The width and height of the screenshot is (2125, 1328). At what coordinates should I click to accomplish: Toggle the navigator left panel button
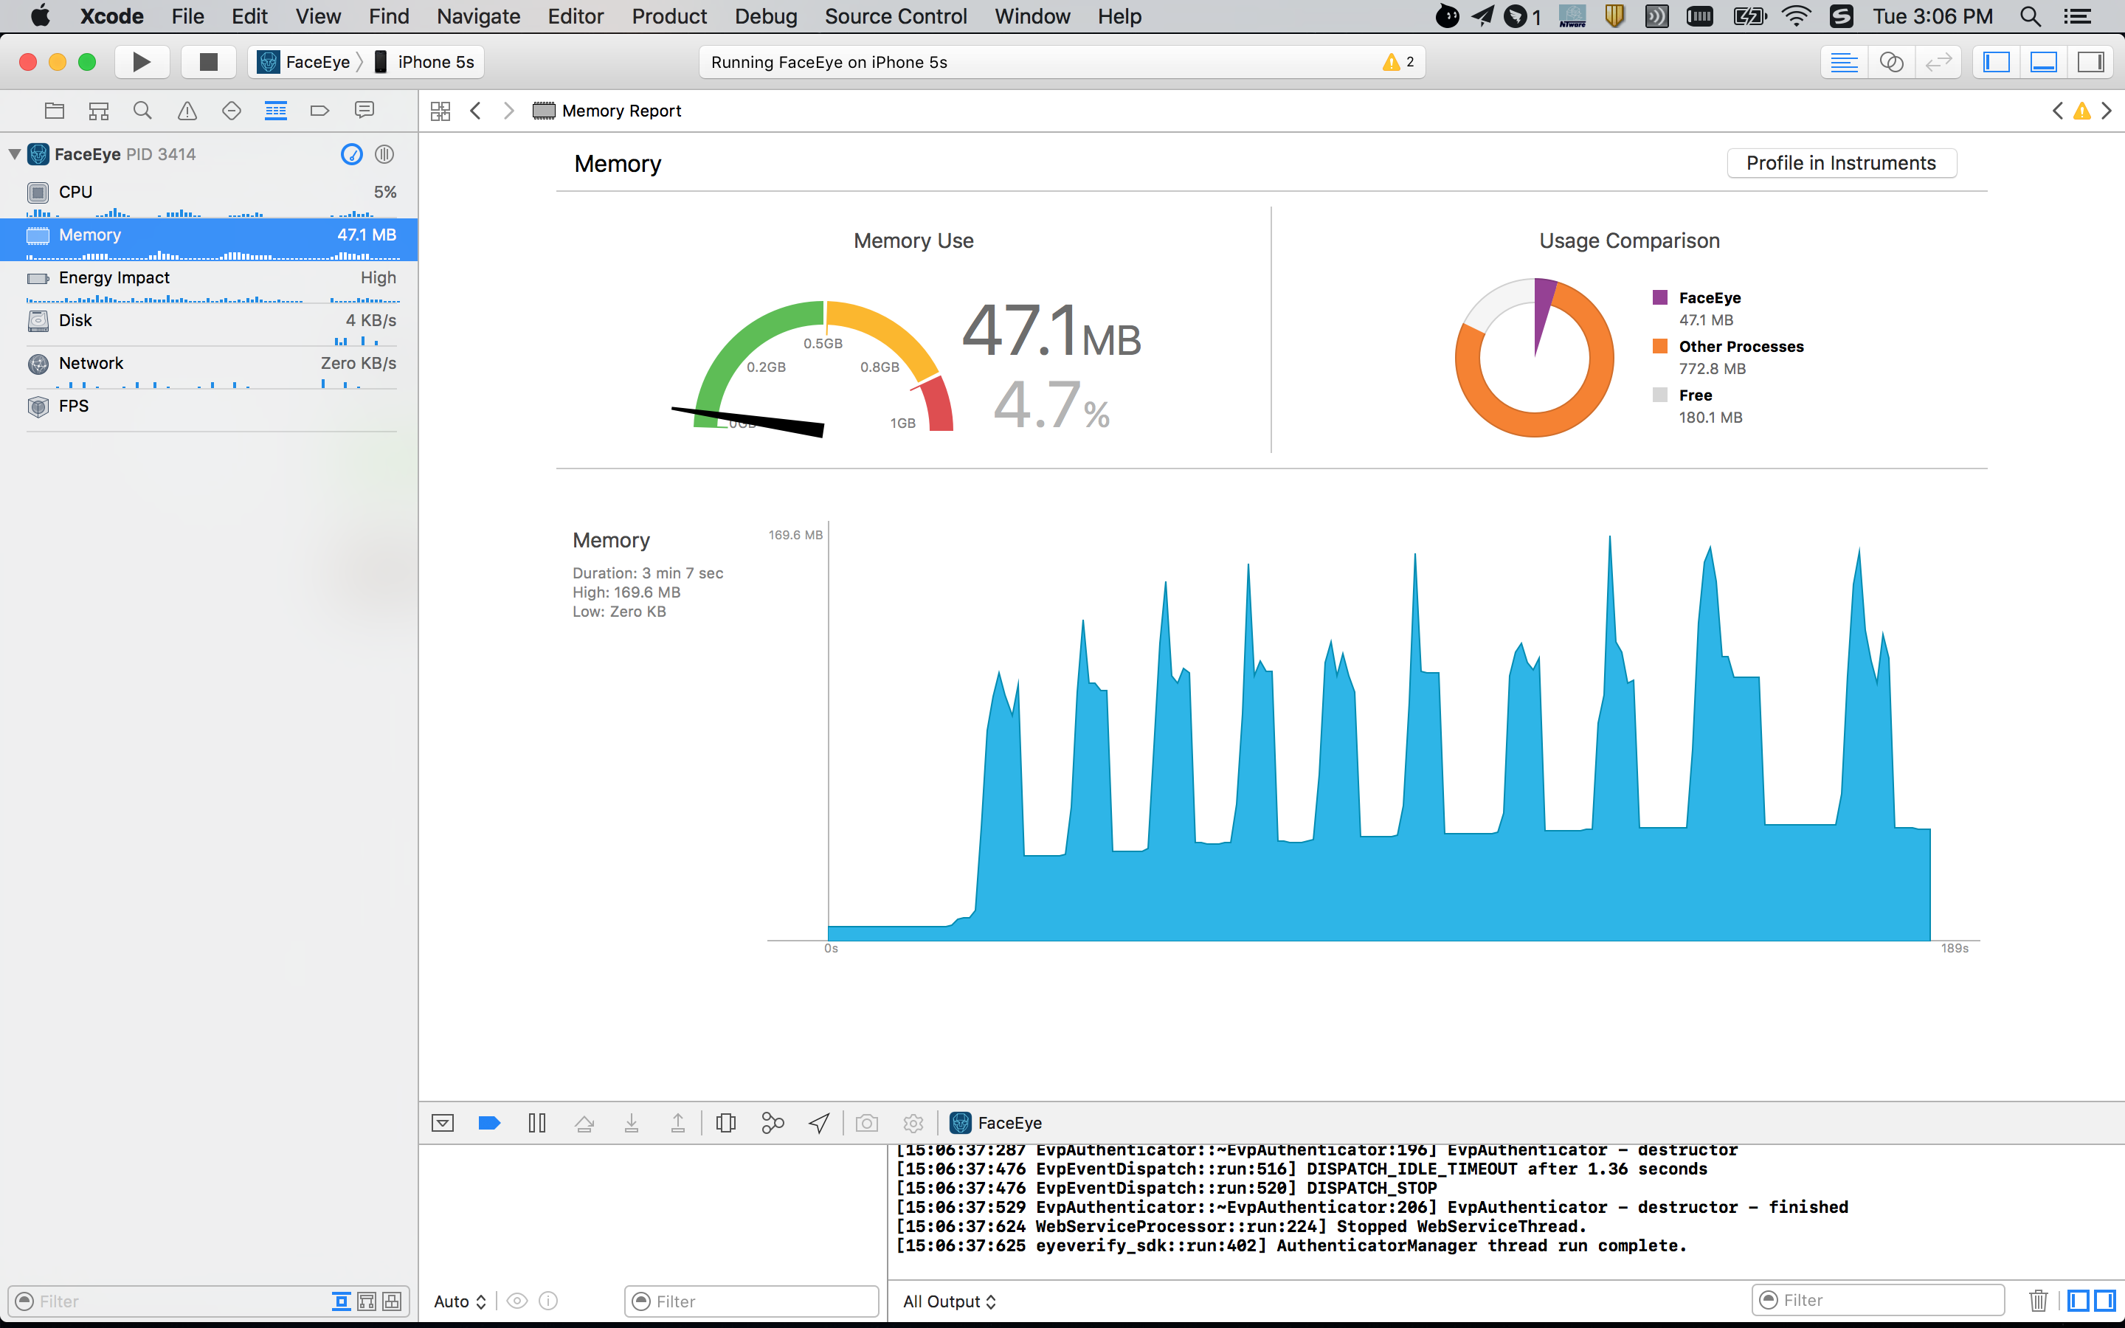point(1996,61)
